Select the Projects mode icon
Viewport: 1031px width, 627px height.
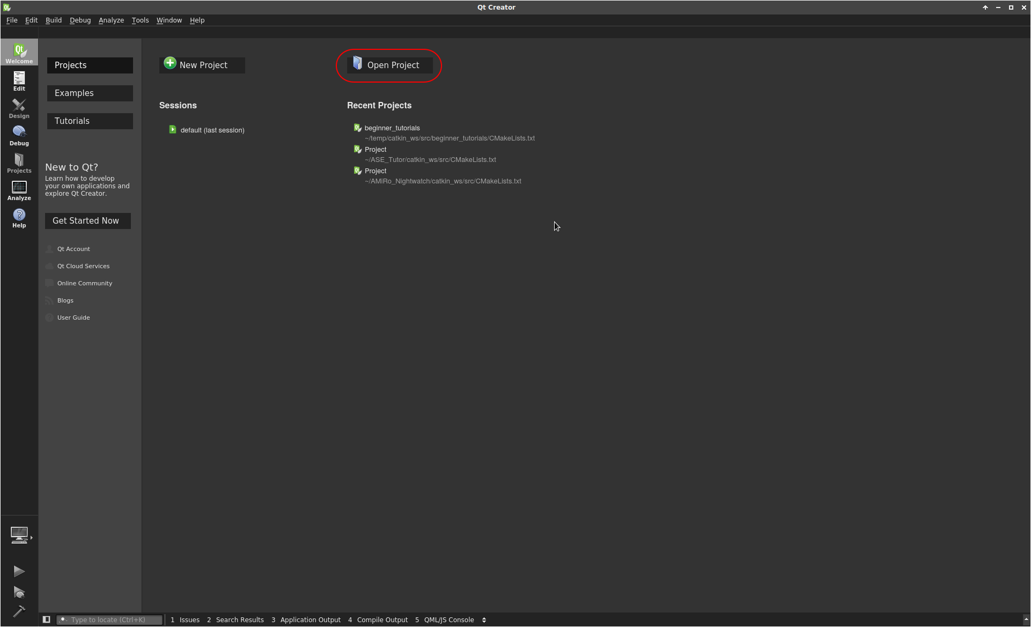pyautogui.click(x=19, y=163)
